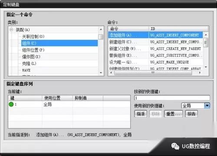Click the 移除 button

coord(155,114)
